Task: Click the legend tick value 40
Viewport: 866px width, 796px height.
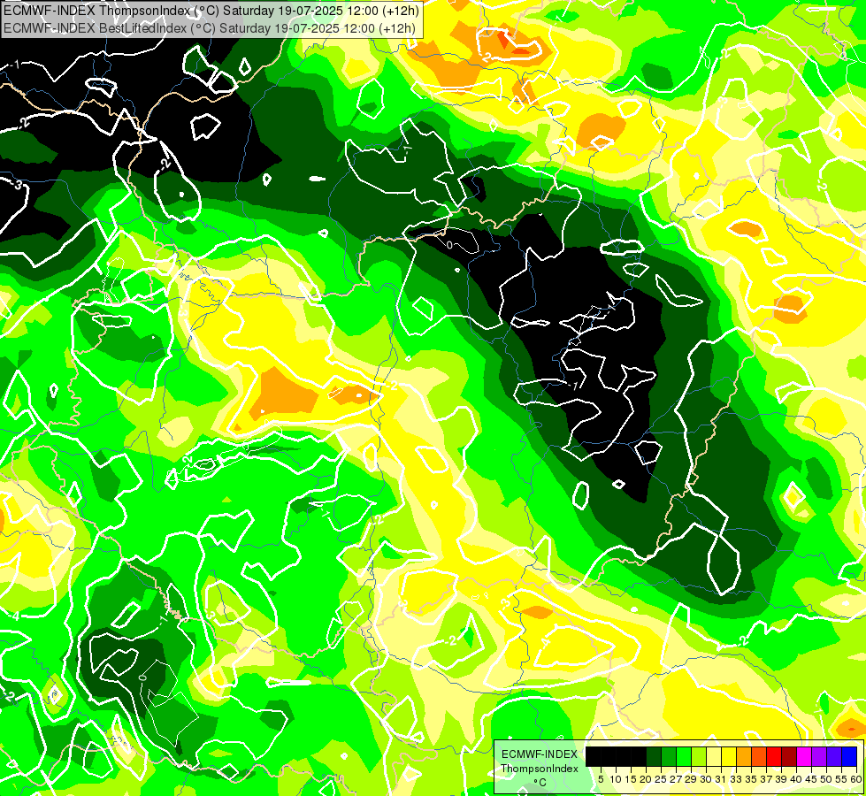Action: pyautogui.click(x=796, y=779)
